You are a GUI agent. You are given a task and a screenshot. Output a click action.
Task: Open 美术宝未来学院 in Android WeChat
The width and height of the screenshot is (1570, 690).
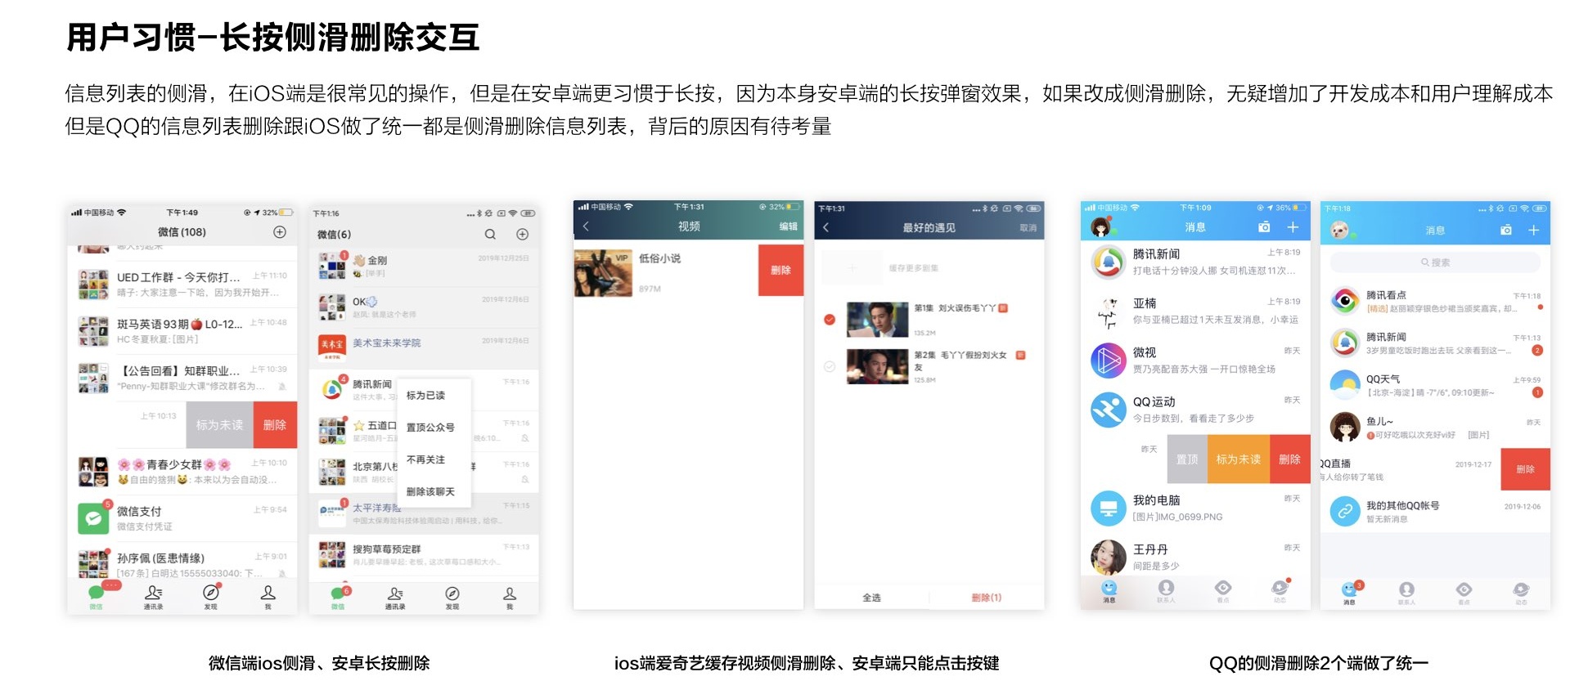click(424, 347)
